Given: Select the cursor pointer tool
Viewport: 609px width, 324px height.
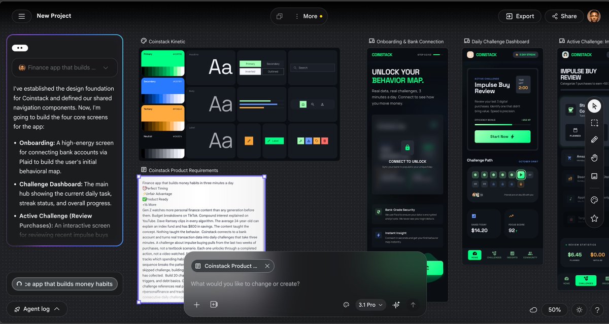Looking at the screenshot, I should pos(595,106).
